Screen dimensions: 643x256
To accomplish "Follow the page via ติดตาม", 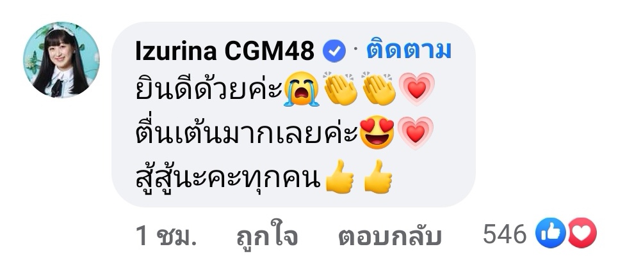I will (409, 50).
